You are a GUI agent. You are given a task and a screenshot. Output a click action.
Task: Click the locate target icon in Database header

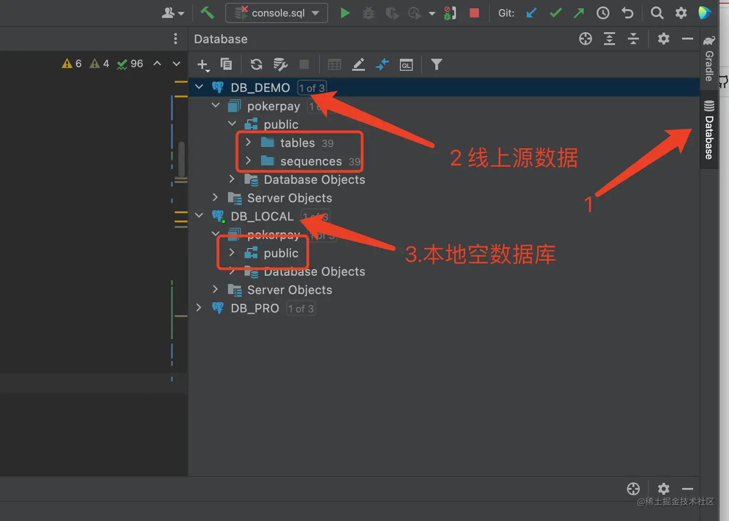585,39
